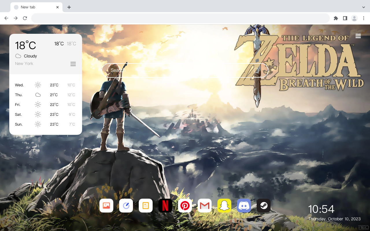
Task: Open Chrome's three-dot menu
Action: [x=364, y=18]
